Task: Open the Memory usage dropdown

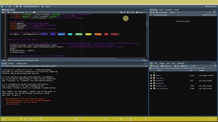Action: coord(173,13)
